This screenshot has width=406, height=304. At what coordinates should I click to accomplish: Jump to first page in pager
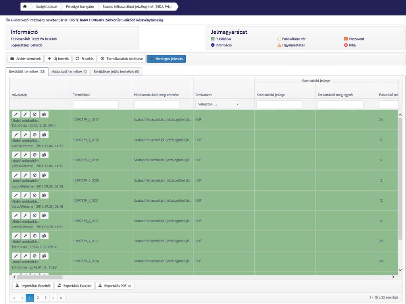point(14,298)
